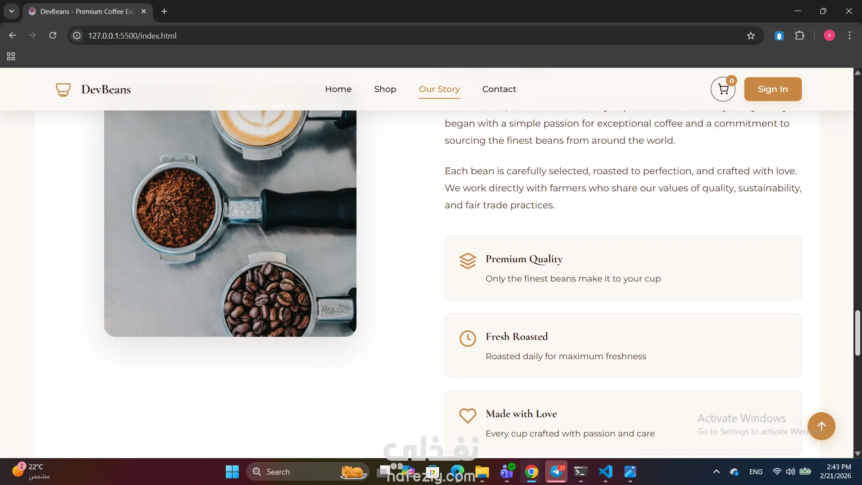
Task: Bookmark this page with star icon
Action: [x=751, y=35]
